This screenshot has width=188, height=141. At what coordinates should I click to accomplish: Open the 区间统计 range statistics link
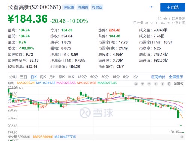pyautogui.click(x=158, y=77)
